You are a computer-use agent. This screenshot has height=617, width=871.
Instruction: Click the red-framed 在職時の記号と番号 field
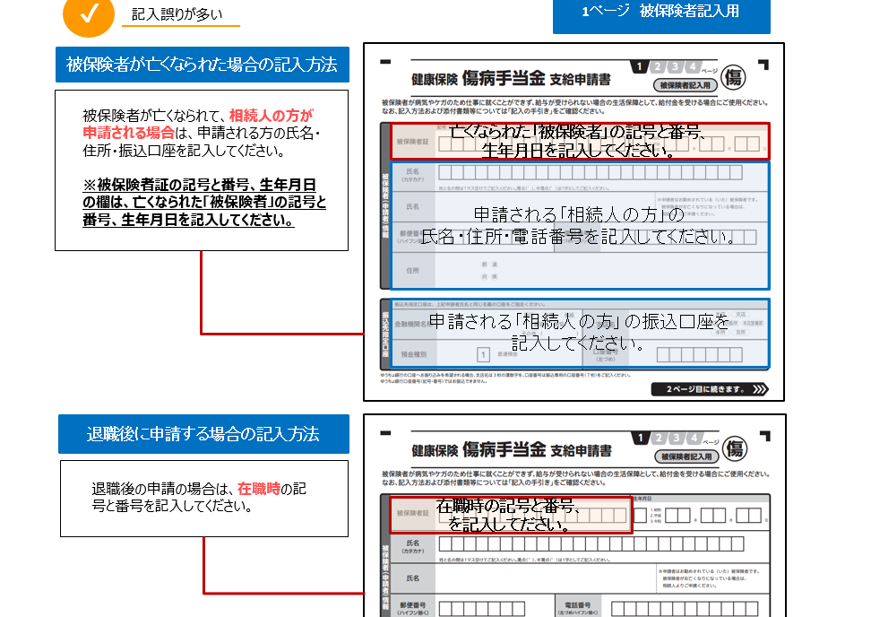pos(511,515)
